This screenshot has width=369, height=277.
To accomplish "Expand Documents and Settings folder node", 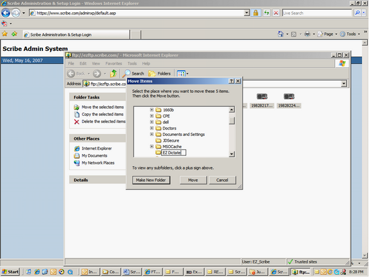I will coord(152,134).
